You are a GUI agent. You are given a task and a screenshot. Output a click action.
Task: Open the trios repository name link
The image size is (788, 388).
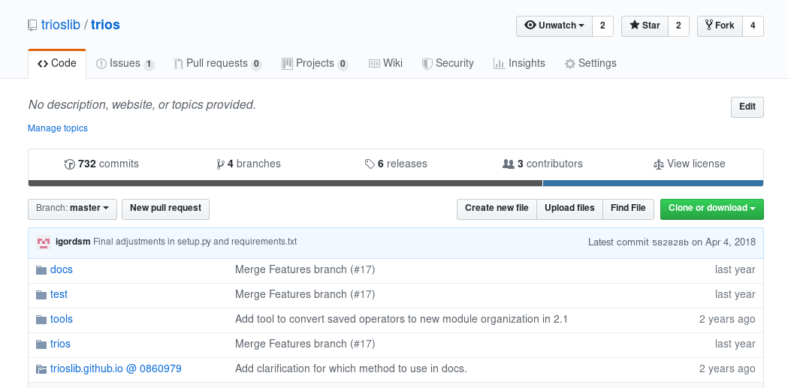105,25
